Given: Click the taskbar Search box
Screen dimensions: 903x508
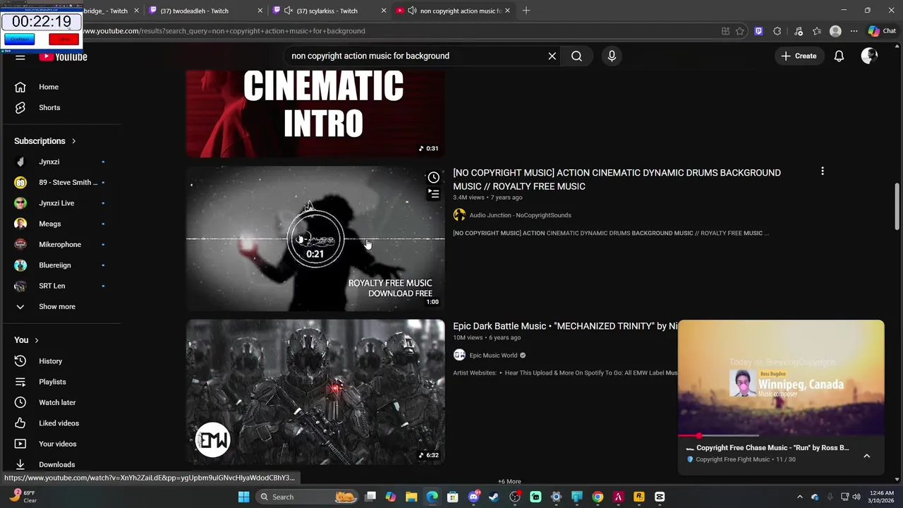Looking at the screenshot, I should (307, 497).
